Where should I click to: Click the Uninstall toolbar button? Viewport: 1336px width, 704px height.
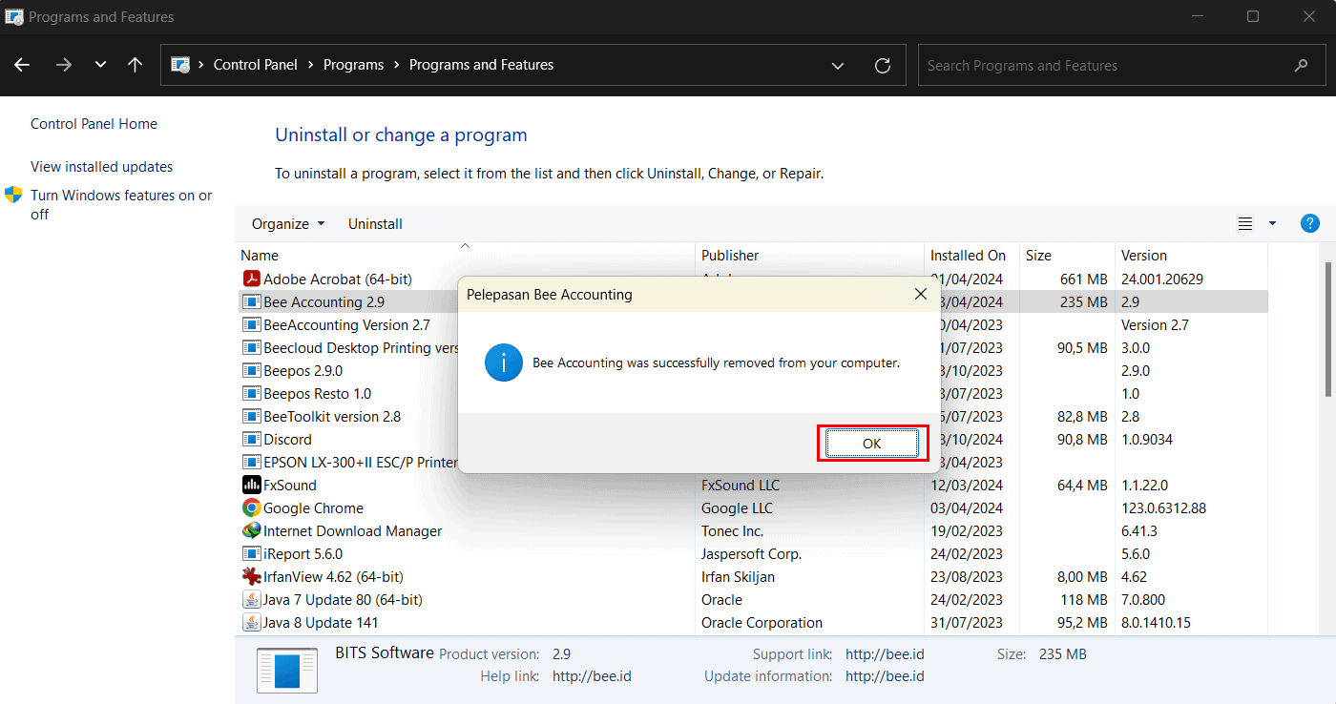375,224
